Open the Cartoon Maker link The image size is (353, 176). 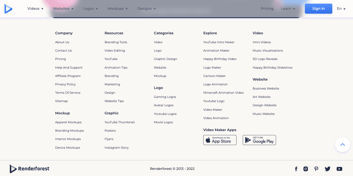[x=214, y=76]
